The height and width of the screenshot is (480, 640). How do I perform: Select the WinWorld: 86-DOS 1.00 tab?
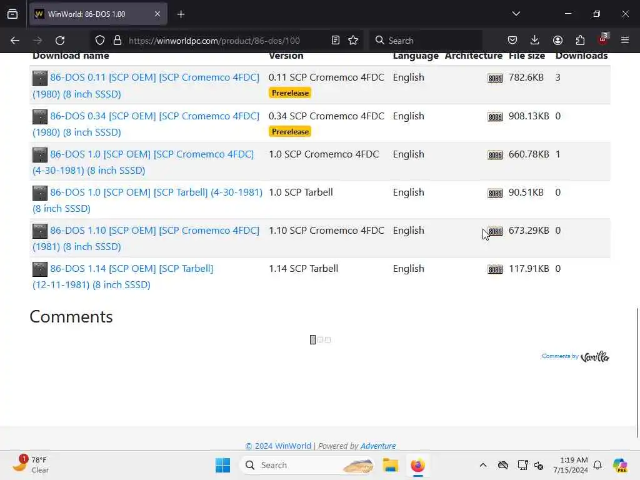pyautogui.click(x=98, y=14)
